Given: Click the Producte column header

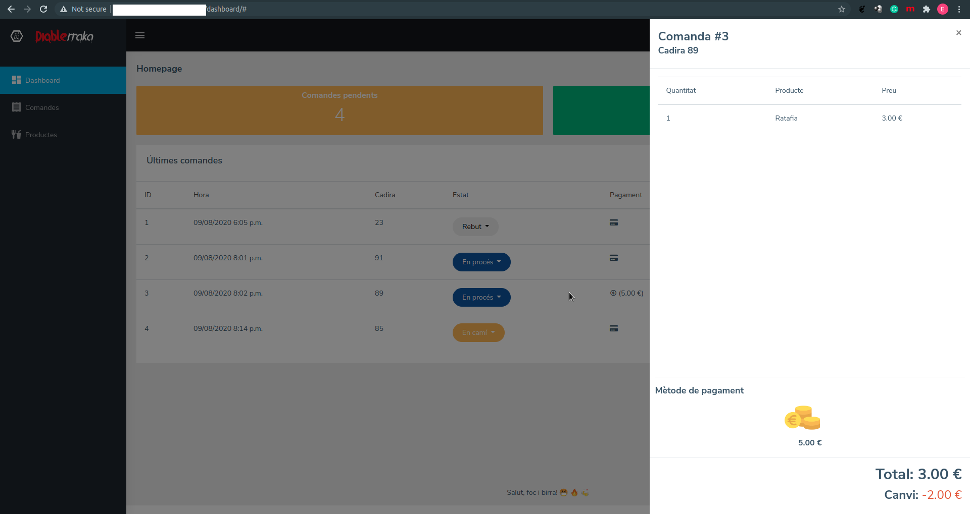Looking at the screenshot, I should [790, 90].
